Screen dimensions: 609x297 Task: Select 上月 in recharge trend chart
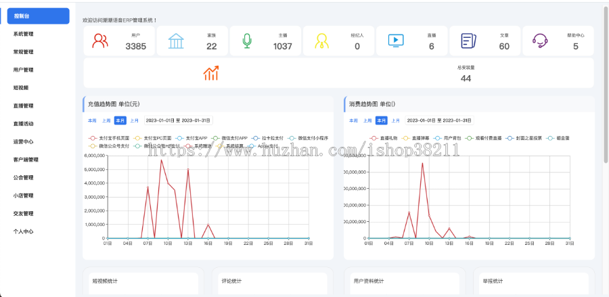(135, 120)
